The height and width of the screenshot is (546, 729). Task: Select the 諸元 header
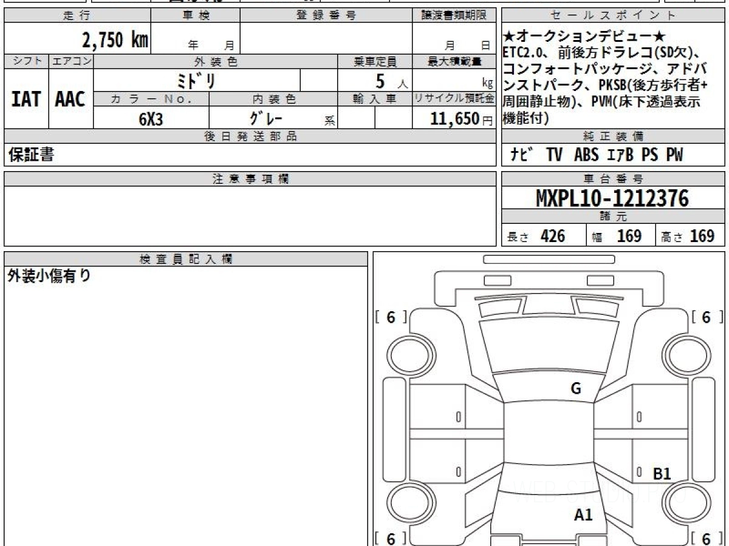coord(614,217)
